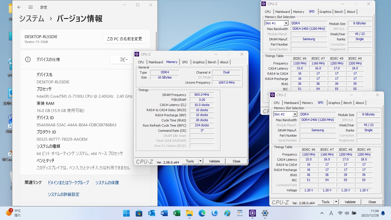Open Settings gear icon in taskbar
Image resolution: width=391 pixels, height=220 pixels.
coord(265,213)
